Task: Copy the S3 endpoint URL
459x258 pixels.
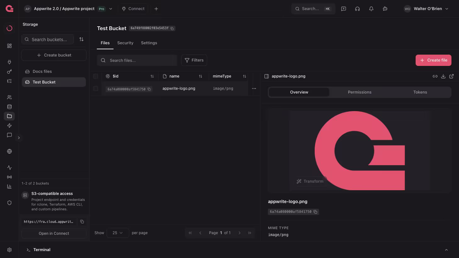Action: 82,222
